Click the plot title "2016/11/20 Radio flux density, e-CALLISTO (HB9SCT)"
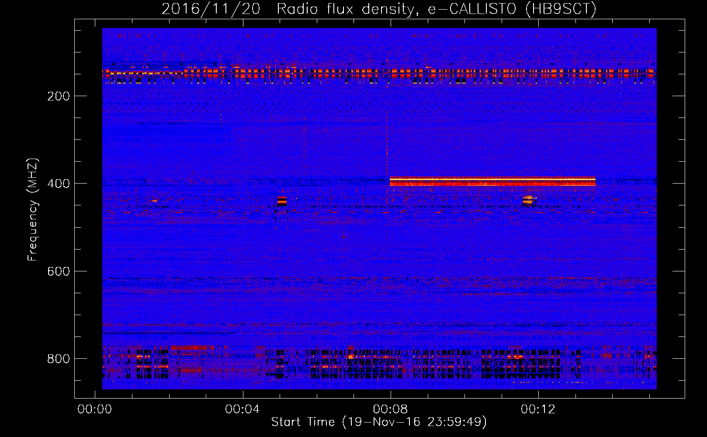The image size is (707, 437). 379,9
